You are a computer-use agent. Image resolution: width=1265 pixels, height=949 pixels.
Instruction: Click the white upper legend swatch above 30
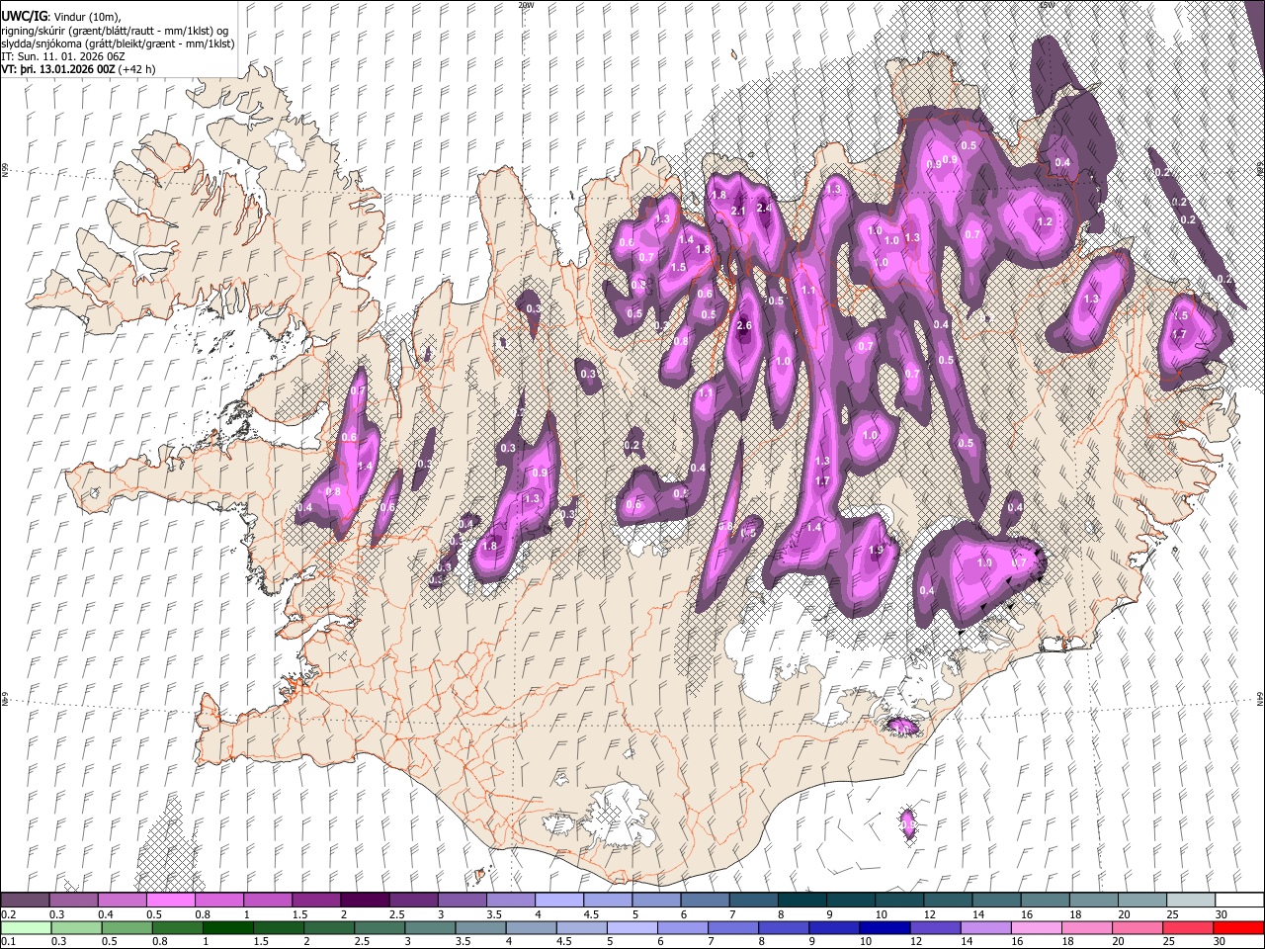1239,901
